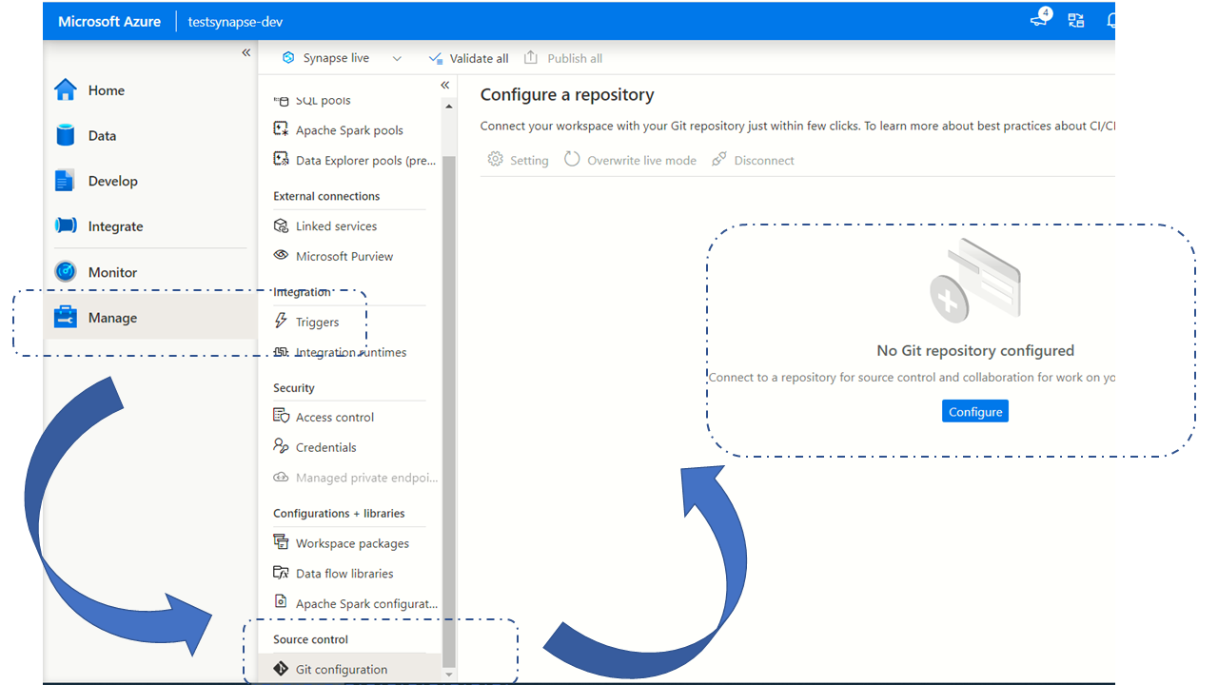Click the Apache Spark configurations icon
Image resolution: width=1218 pixels, height=685 pixels.
tap(281, 602)
